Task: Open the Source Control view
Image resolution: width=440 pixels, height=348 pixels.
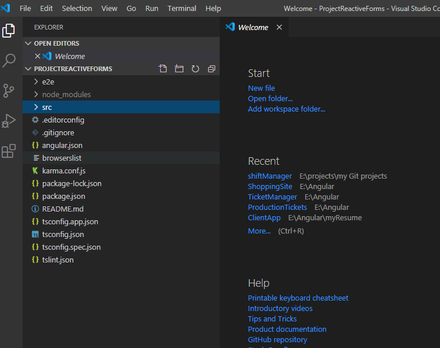Action: [9, 91]
